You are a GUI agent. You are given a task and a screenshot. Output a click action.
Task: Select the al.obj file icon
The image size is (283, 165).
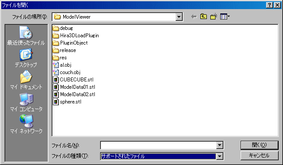56,65
